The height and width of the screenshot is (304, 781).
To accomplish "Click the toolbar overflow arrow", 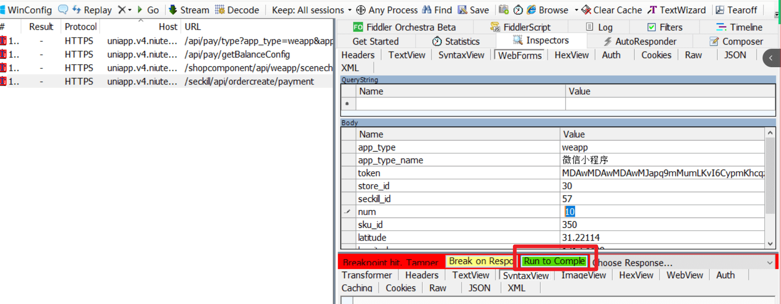I will 777,14.
